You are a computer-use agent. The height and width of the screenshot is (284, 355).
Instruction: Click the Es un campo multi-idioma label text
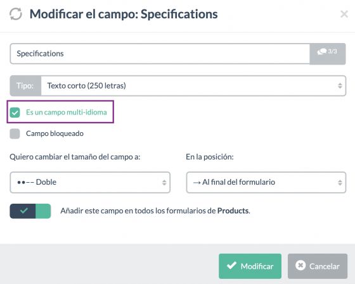click(67, 113)
